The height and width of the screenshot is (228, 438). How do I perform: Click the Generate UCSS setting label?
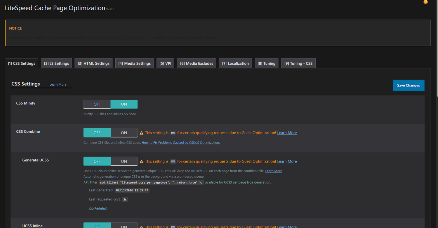(x=35, y=160)
